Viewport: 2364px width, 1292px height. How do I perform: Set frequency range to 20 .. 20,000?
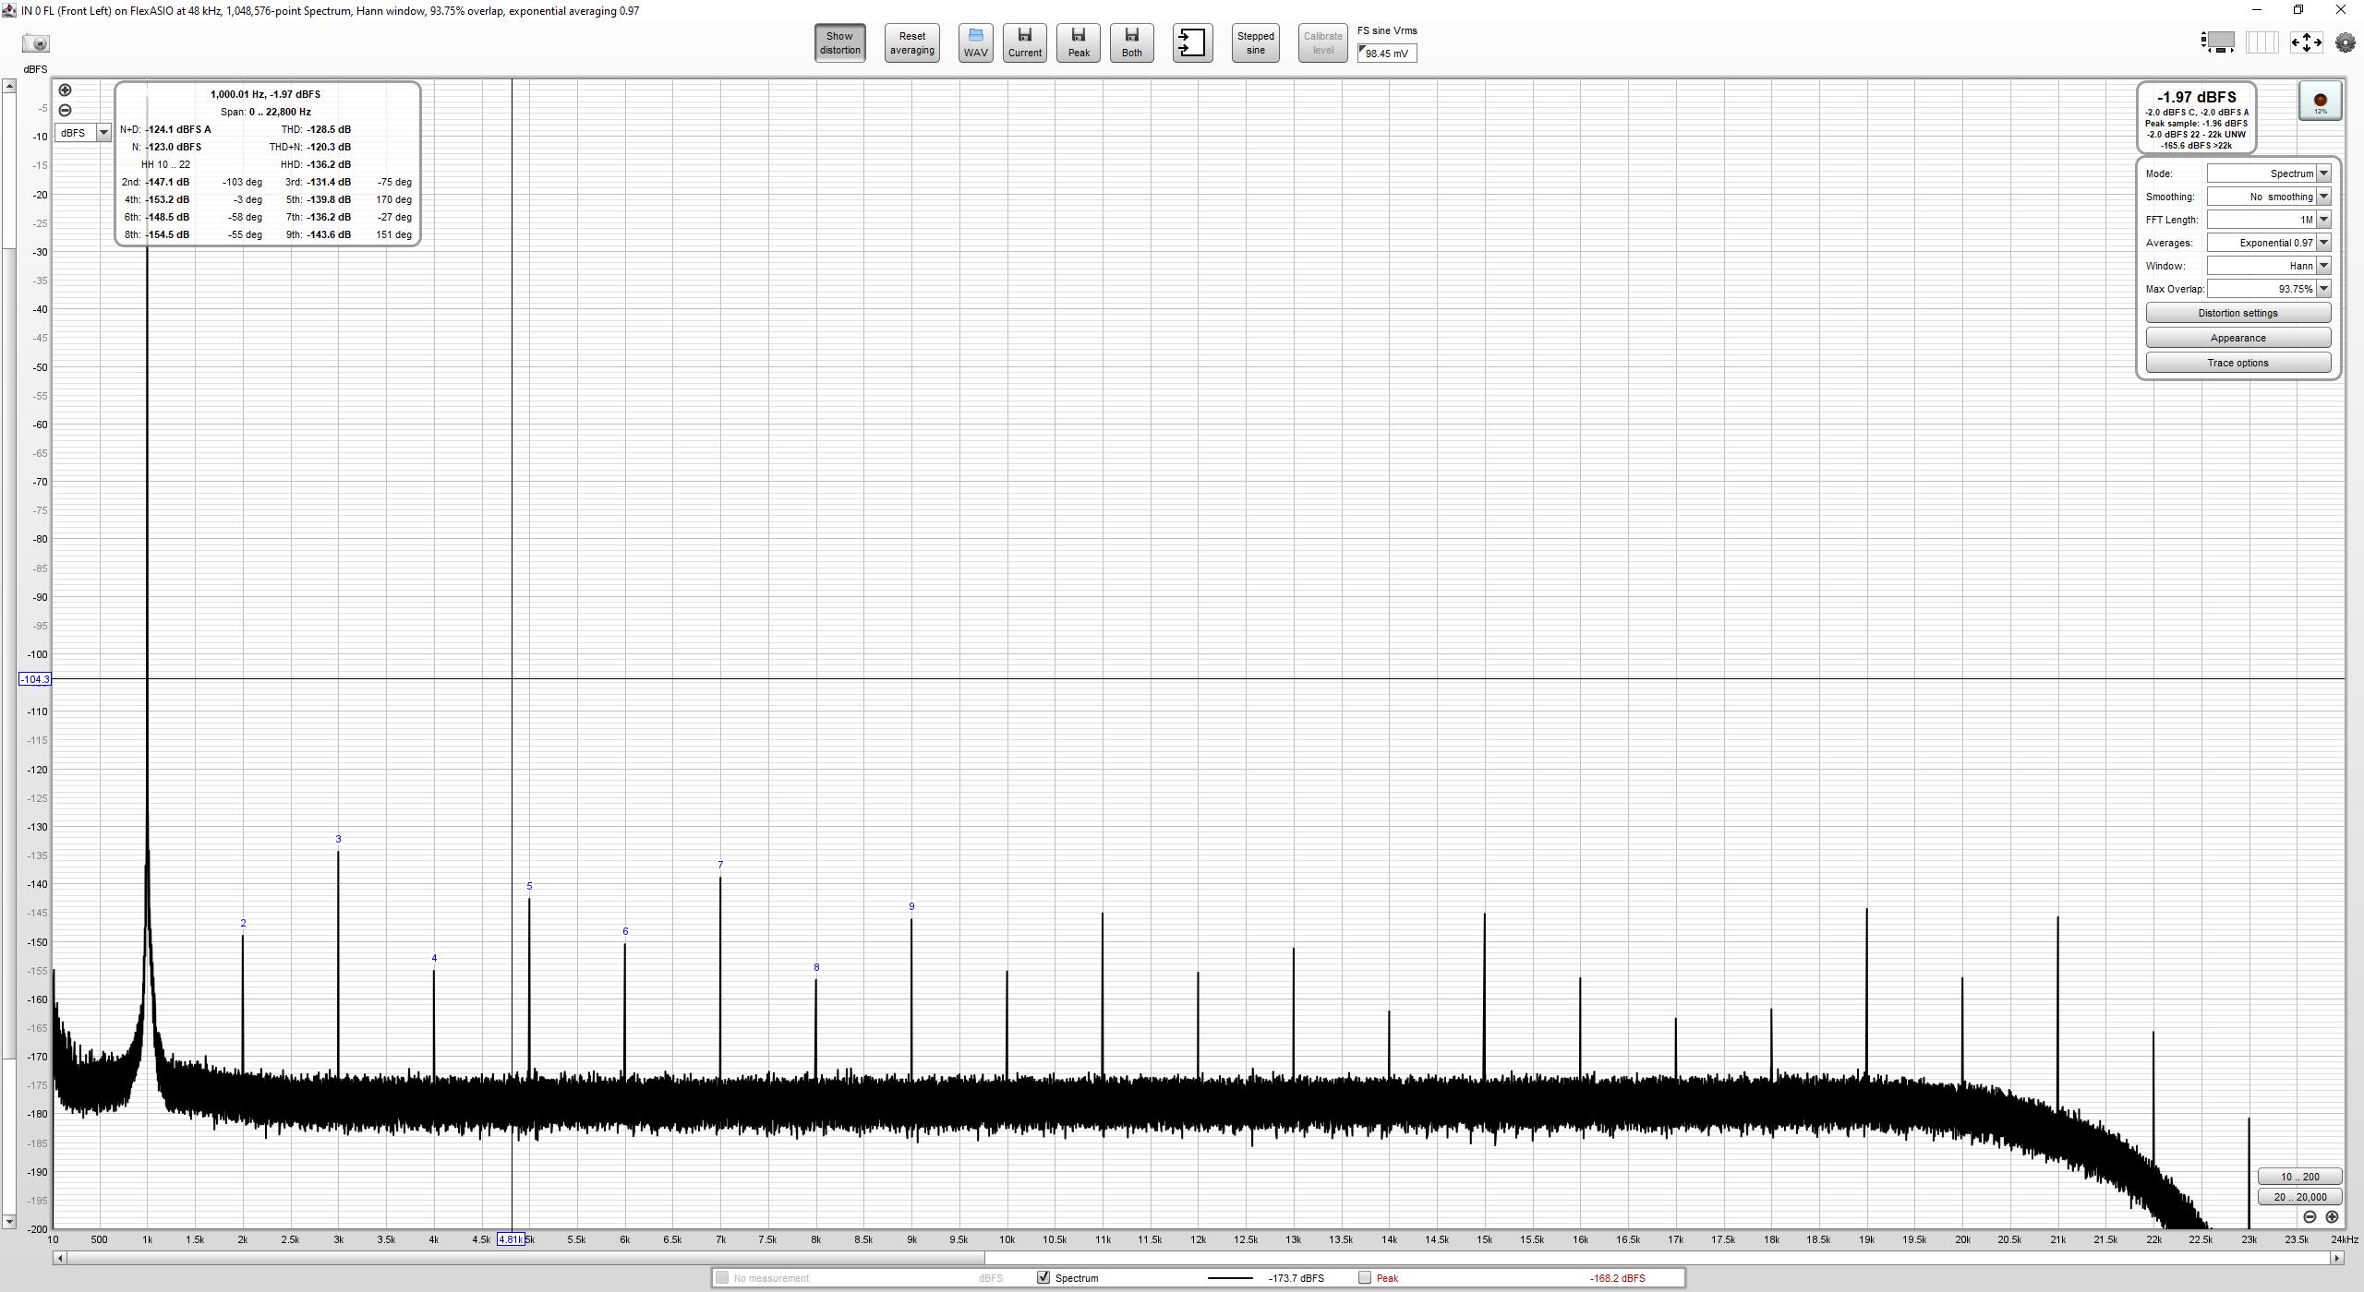point(2299,1197)
